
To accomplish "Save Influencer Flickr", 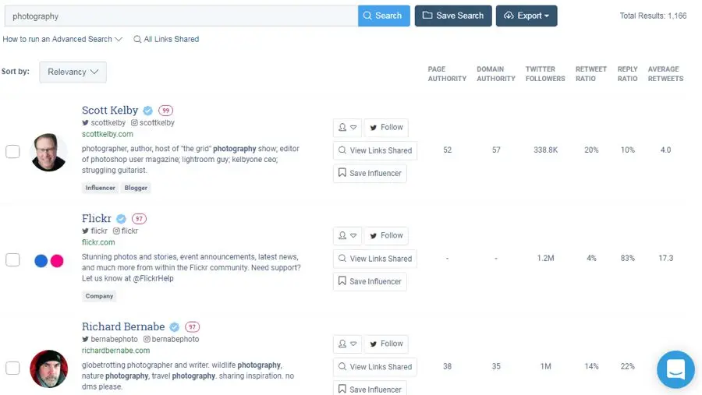I will [x=370, y=281].
